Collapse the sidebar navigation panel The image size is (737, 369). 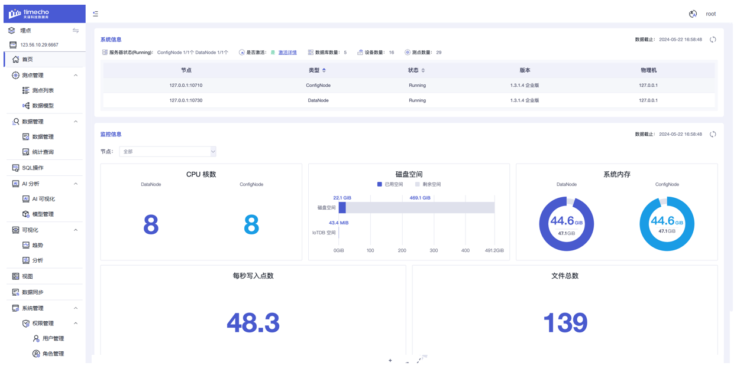95,13
